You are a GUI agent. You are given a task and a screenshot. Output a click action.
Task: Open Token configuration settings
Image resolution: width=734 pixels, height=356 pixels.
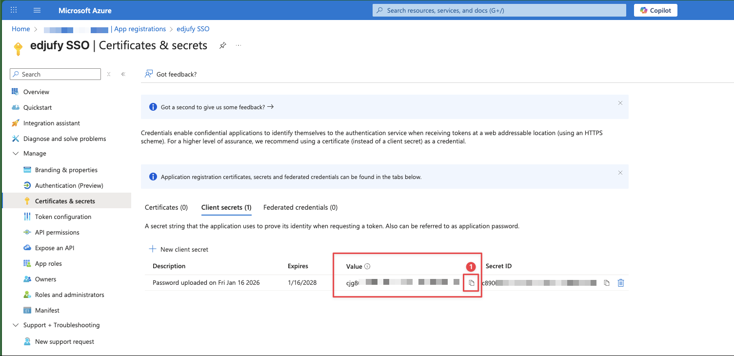pyautogui.click(x=62, y=216)
